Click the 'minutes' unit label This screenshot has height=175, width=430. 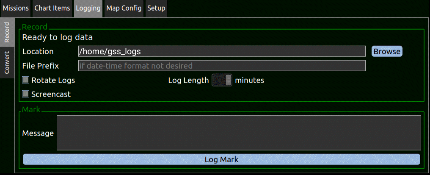click(x=250, y=80)
